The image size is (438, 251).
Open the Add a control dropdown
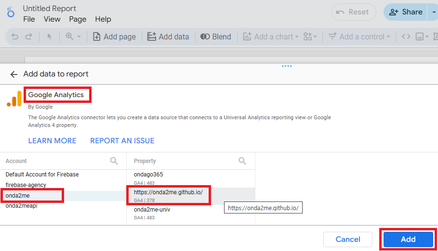tap(359, 37)
